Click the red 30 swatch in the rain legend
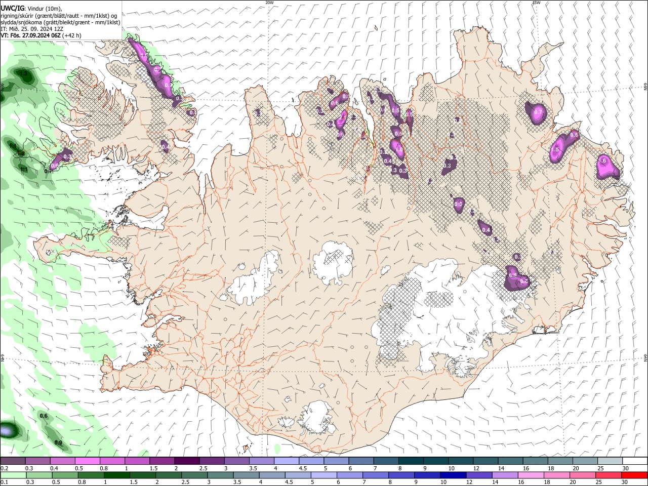Viewport: 648px width, 486px height. pyautogui.click(x=635, y=475)
